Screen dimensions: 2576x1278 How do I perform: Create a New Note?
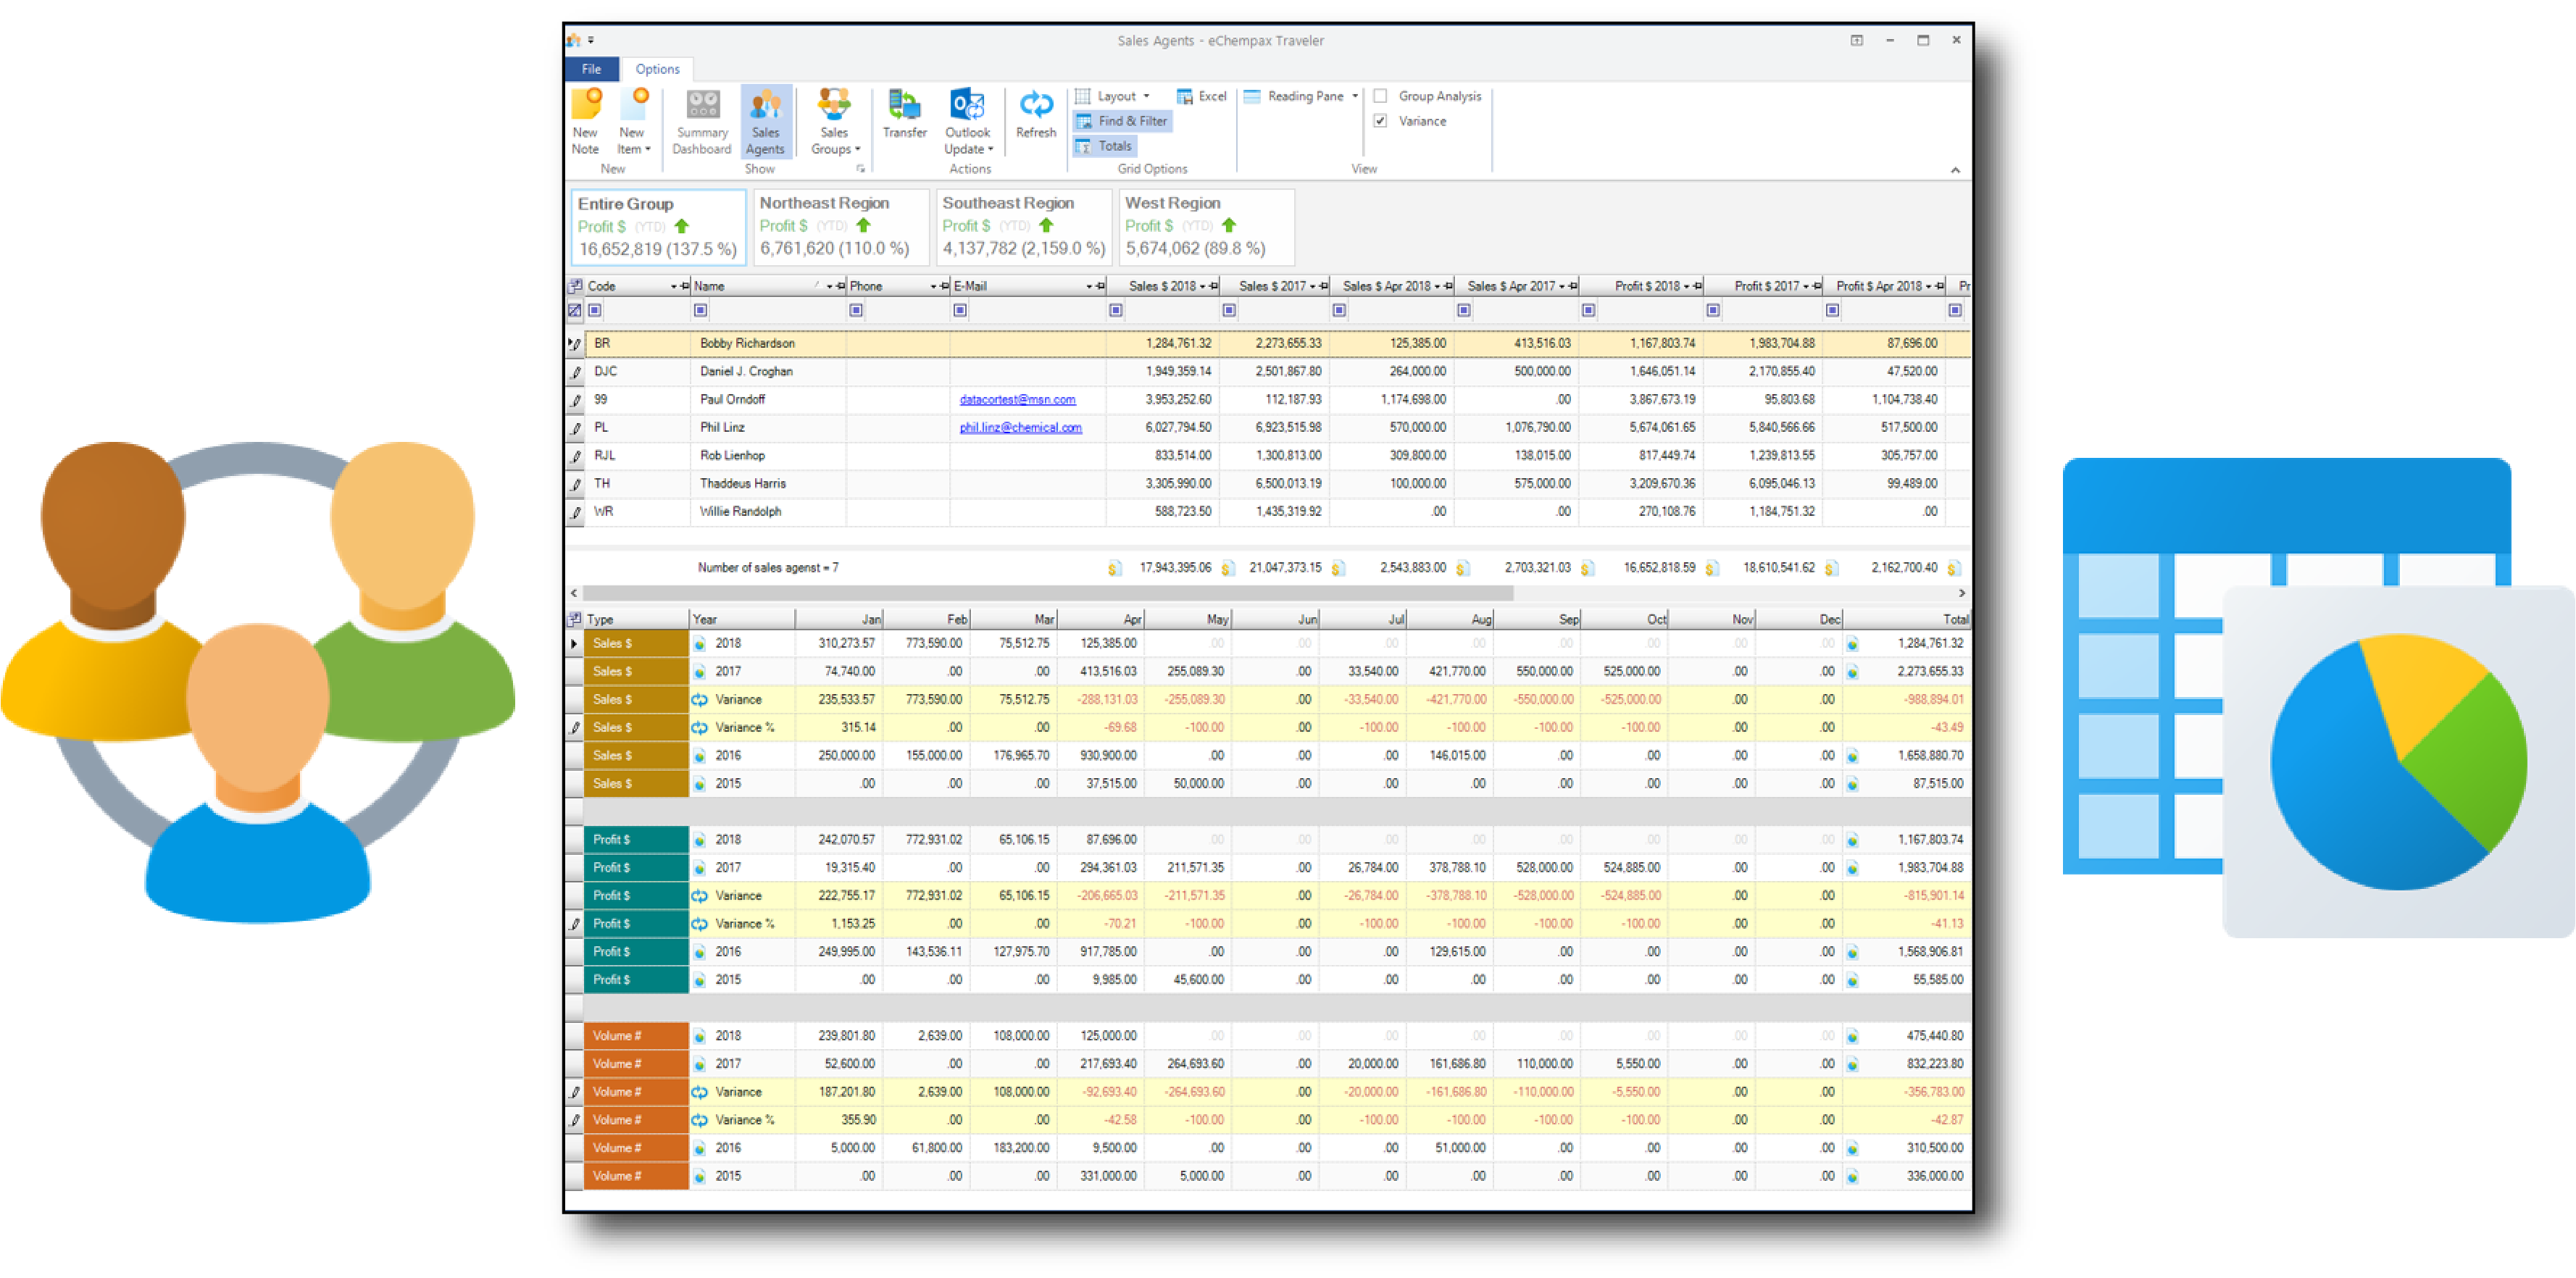point(586,122)
